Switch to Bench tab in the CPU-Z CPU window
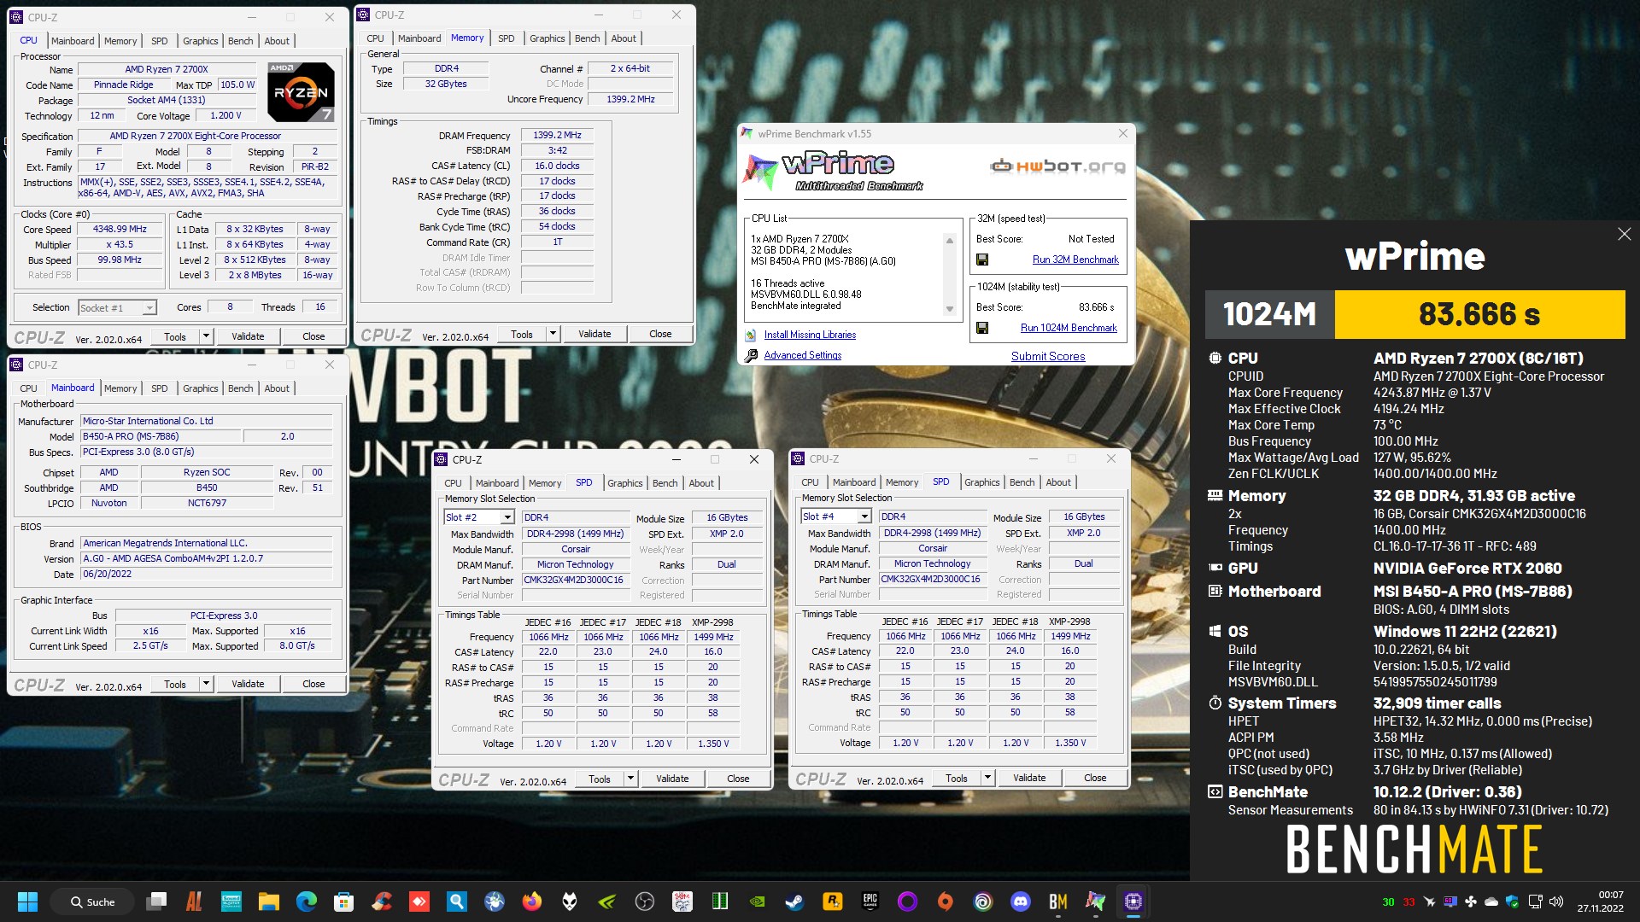 pyautogui.click(x=240, y=41)
